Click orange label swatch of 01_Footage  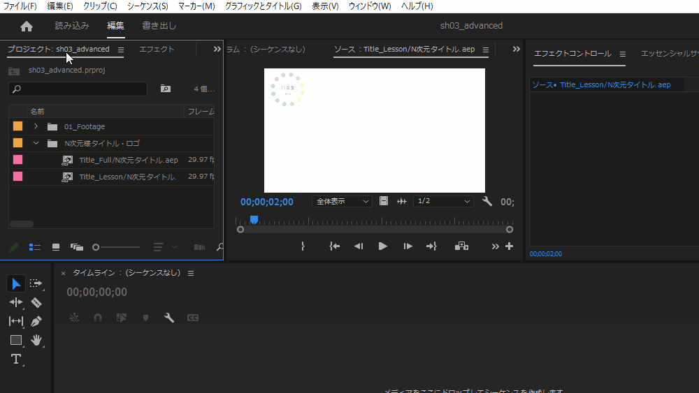tap(18, 126)
